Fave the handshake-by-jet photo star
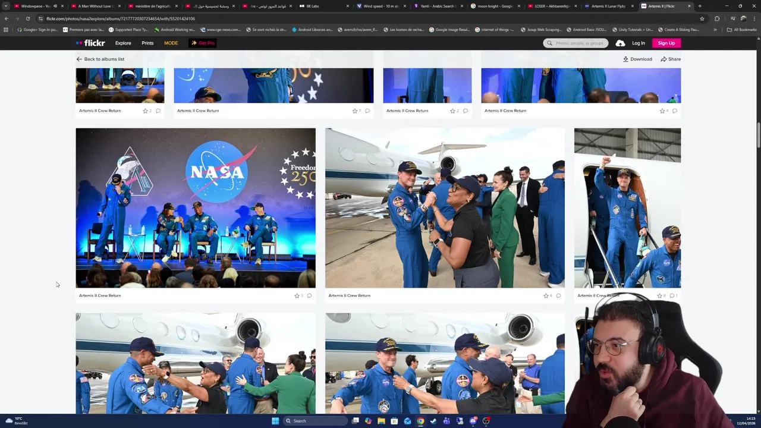 click(546, 295)
